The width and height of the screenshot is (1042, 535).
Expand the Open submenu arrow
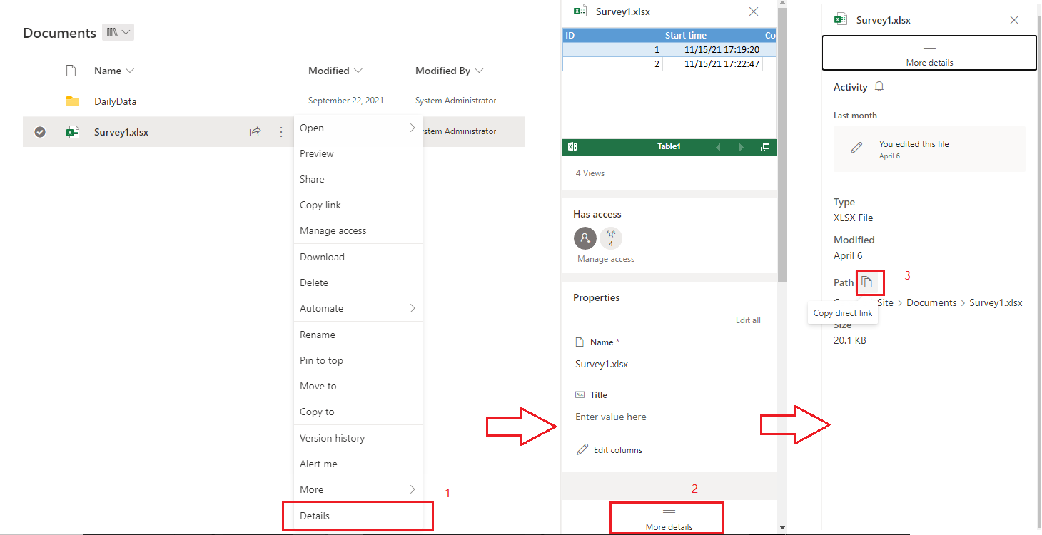413,128
